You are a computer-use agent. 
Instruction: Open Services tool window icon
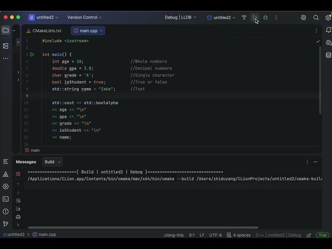(6, 187)
